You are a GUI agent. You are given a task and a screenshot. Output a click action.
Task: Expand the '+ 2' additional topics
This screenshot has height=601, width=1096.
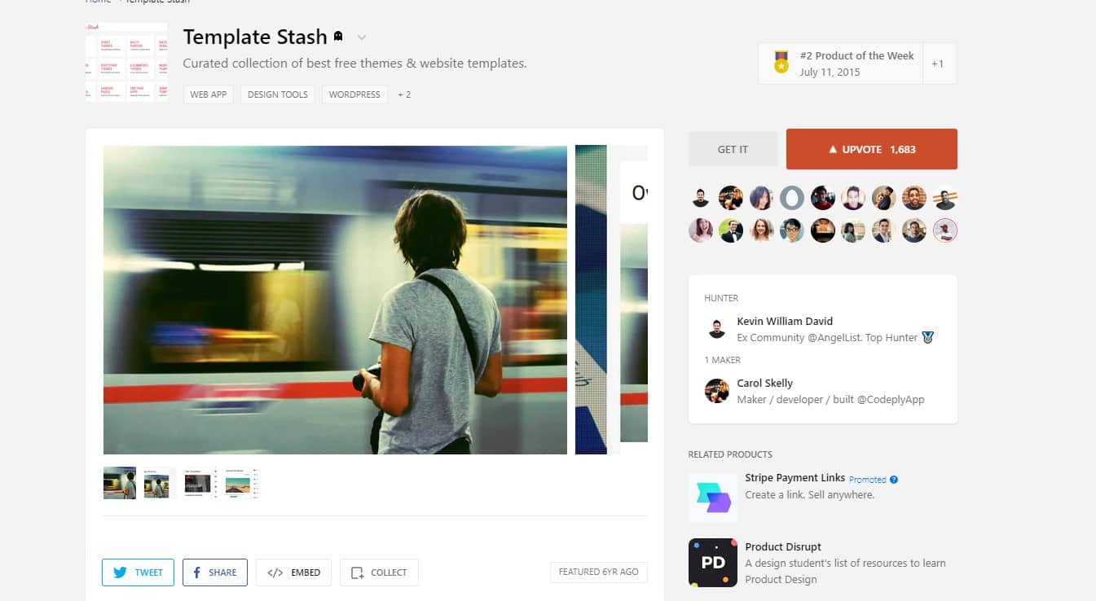404,94
